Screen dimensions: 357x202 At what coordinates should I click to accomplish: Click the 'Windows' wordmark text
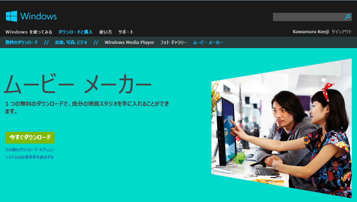coord(39,16)
